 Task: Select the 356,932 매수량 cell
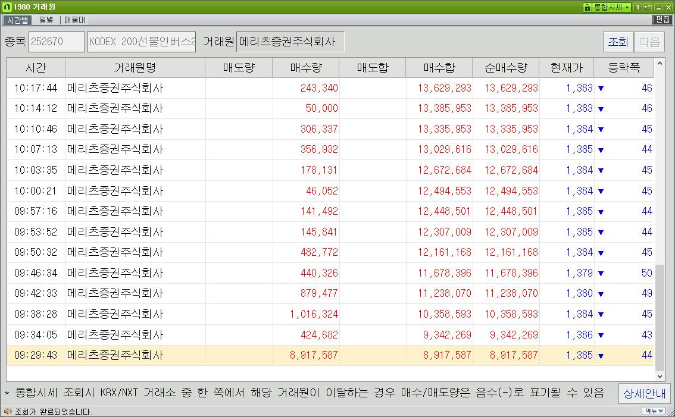coord(305,149)
